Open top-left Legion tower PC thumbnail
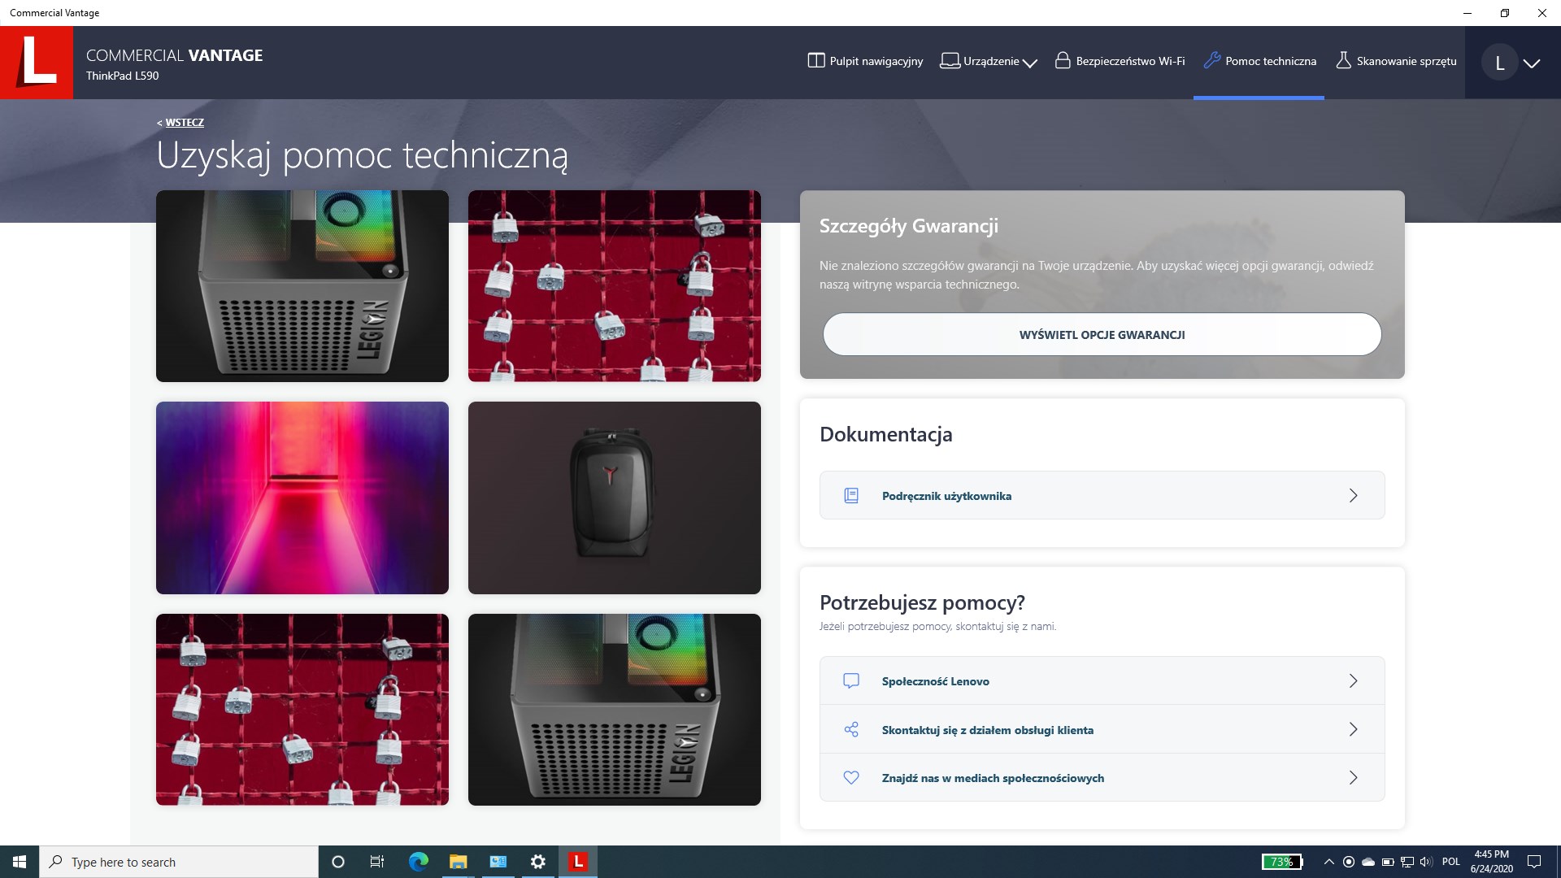Image resolution: width=1561 pixels, height=878 pixels. (302, 286)
